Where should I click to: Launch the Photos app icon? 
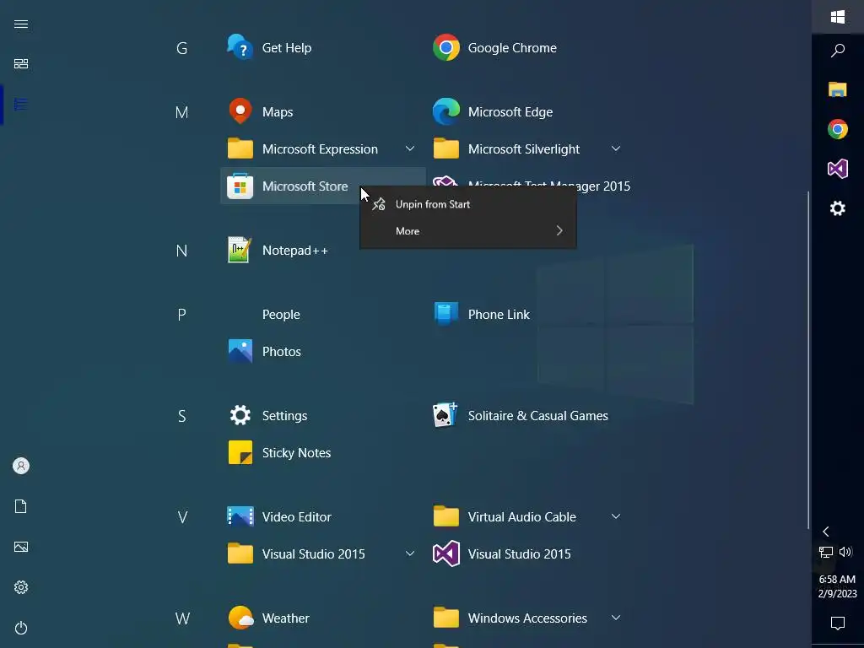pos(240,351)
